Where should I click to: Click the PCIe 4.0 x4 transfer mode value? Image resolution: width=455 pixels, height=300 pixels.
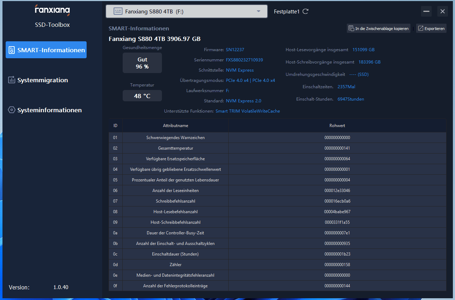pos(250,80)
